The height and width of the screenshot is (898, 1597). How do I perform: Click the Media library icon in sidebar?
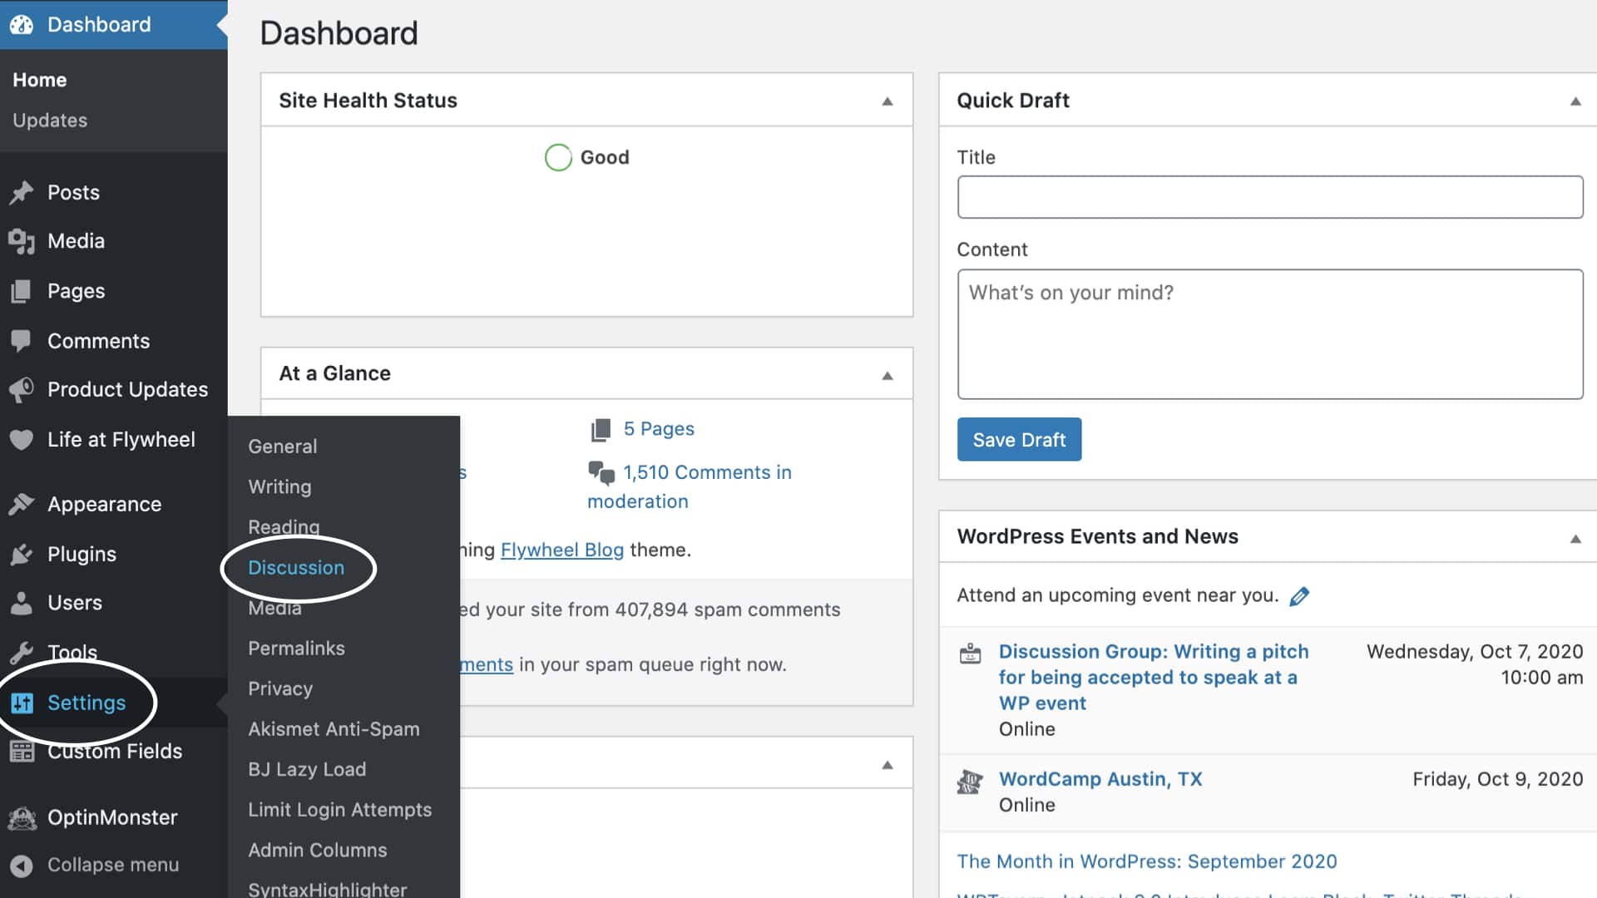[22, 241]
